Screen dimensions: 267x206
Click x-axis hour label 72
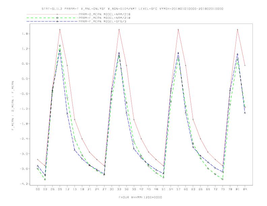(215, 189)
